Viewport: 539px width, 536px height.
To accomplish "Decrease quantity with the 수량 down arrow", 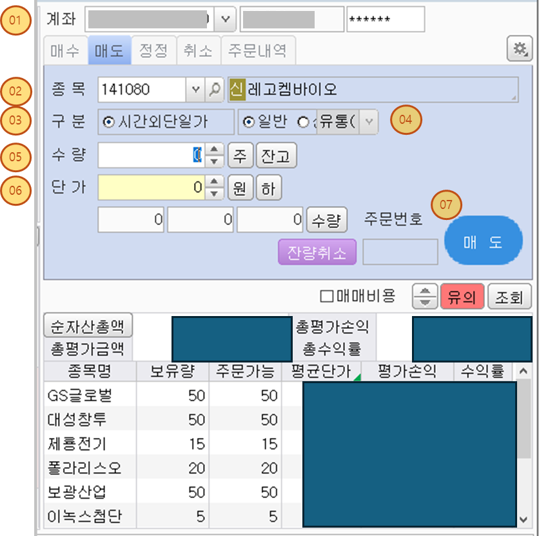I will point(214,161).
